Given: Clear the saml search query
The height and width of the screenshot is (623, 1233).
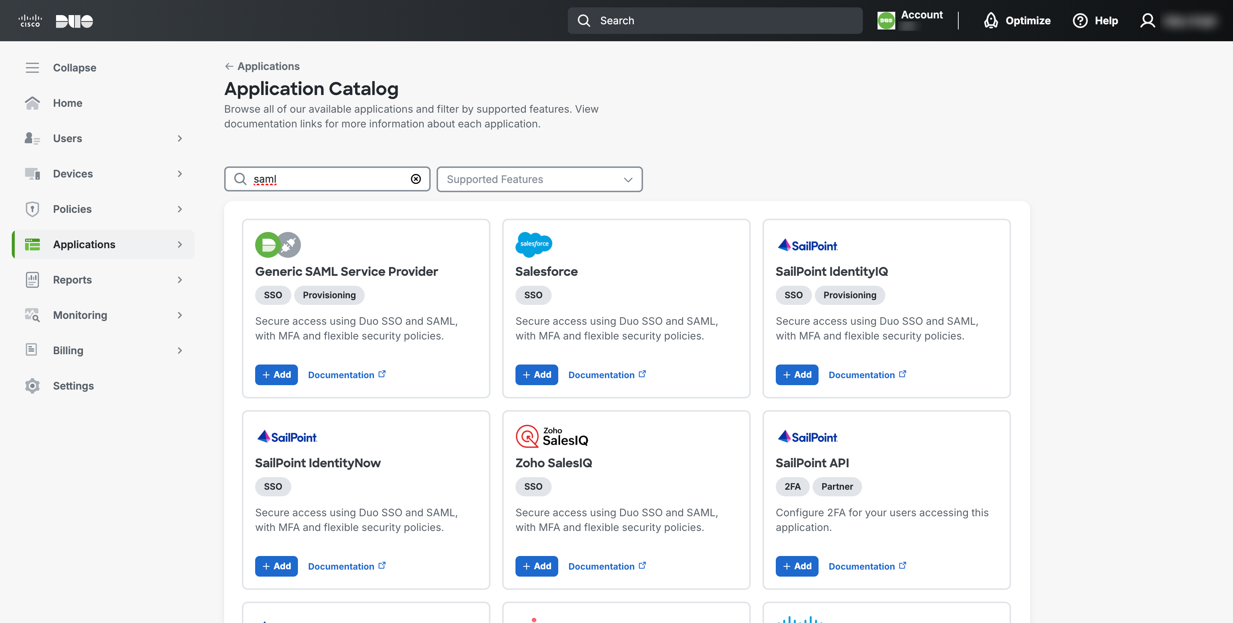Looking at the screenshot, I should [415, 179].
